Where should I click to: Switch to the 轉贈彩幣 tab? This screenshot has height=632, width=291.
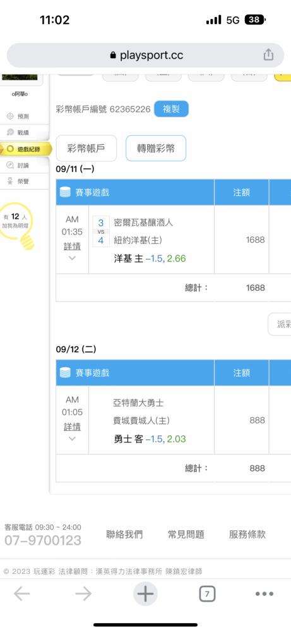point(156,149)
